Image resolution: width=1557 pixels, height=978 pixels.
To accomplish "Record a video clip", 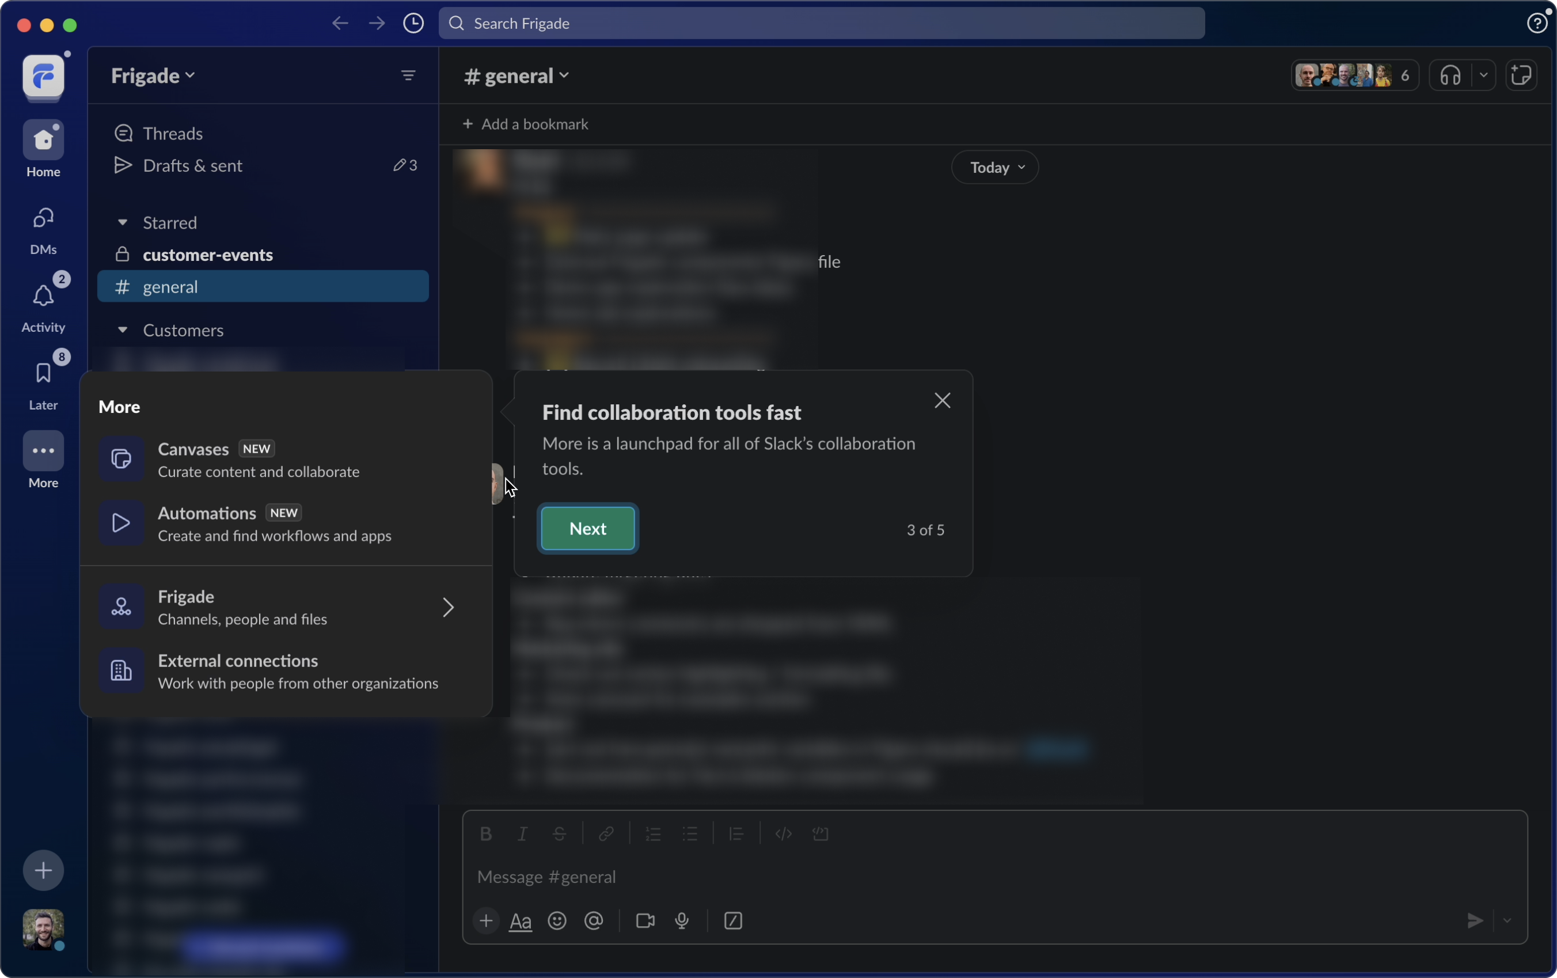I will point(645,920).
